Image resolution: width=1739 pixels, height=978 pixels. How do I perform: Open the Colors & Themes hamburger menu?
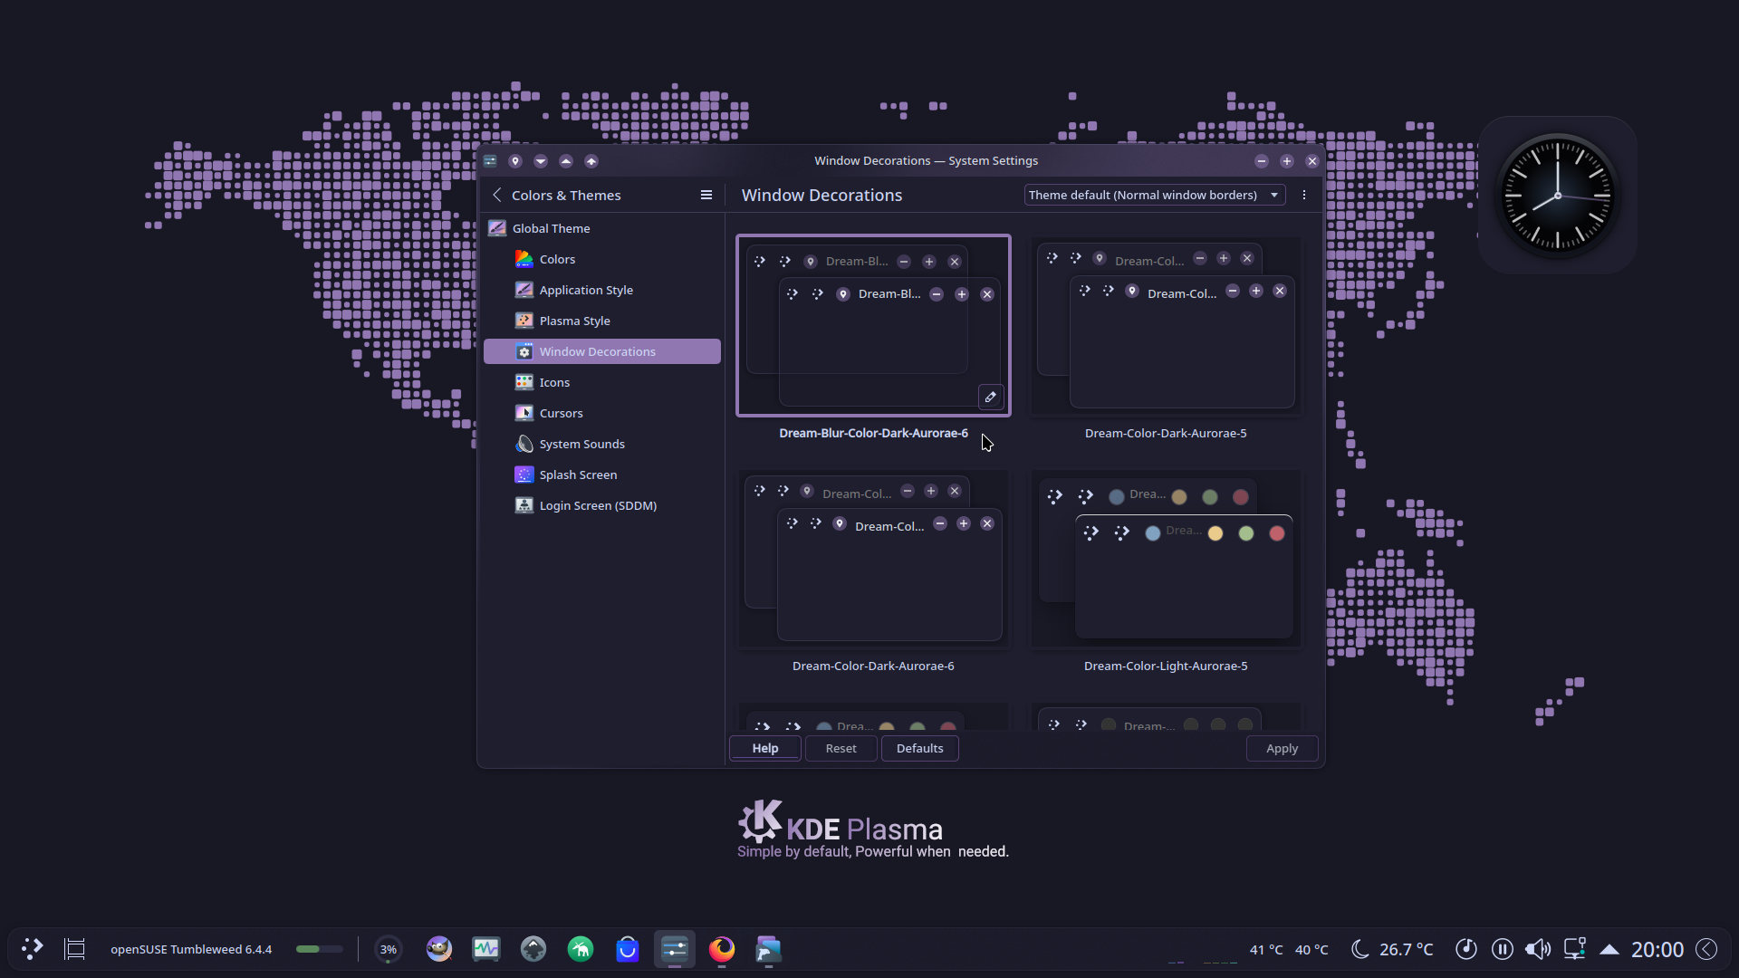coord(706,195)
